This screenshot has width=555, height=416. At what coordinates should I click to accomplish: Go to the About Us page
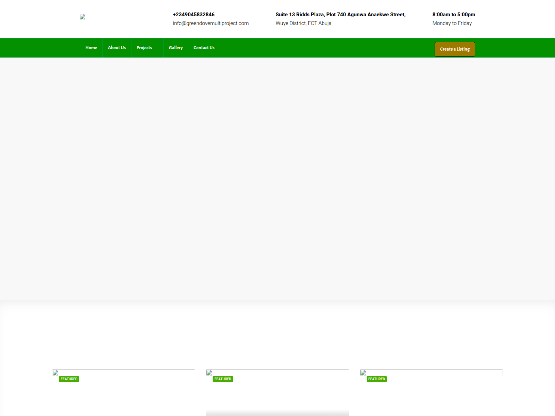[117, 48]
